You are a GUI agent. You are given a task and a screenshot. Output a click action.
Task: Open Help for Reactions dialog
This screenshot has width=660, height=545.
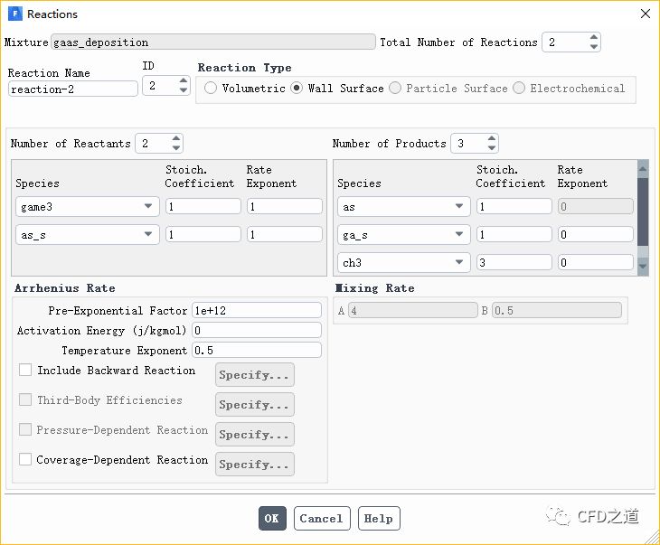tap(379, 519)
